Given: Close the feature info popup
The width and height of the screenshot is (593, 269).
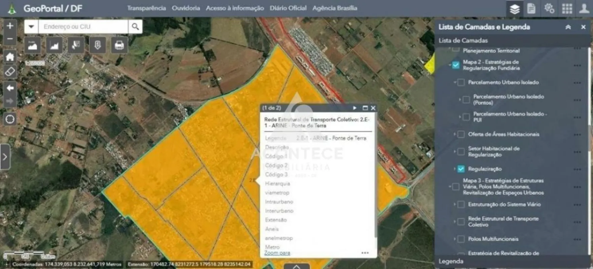Looking at the screenshot, I should pos(373,108).
